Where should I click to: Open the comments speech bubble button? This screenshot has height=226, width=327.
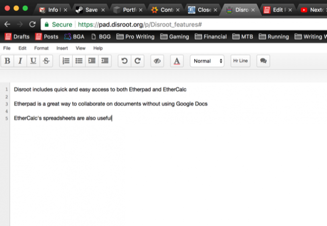pos(263,61)
